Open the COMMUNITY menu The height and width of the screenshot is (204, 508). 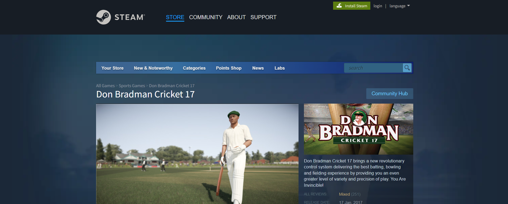point(206,17)
